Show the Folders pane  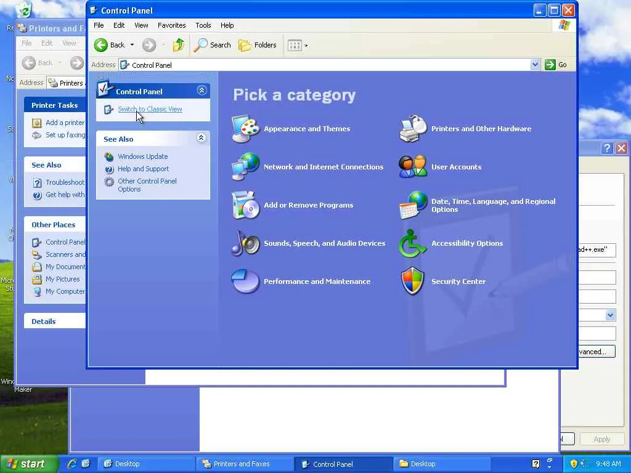click(x=258, y=45)
